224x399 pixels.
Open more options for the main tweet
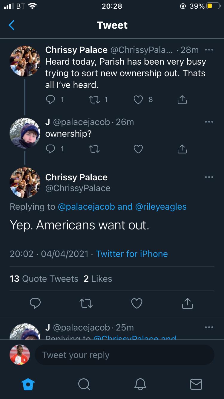click(209, 177)
